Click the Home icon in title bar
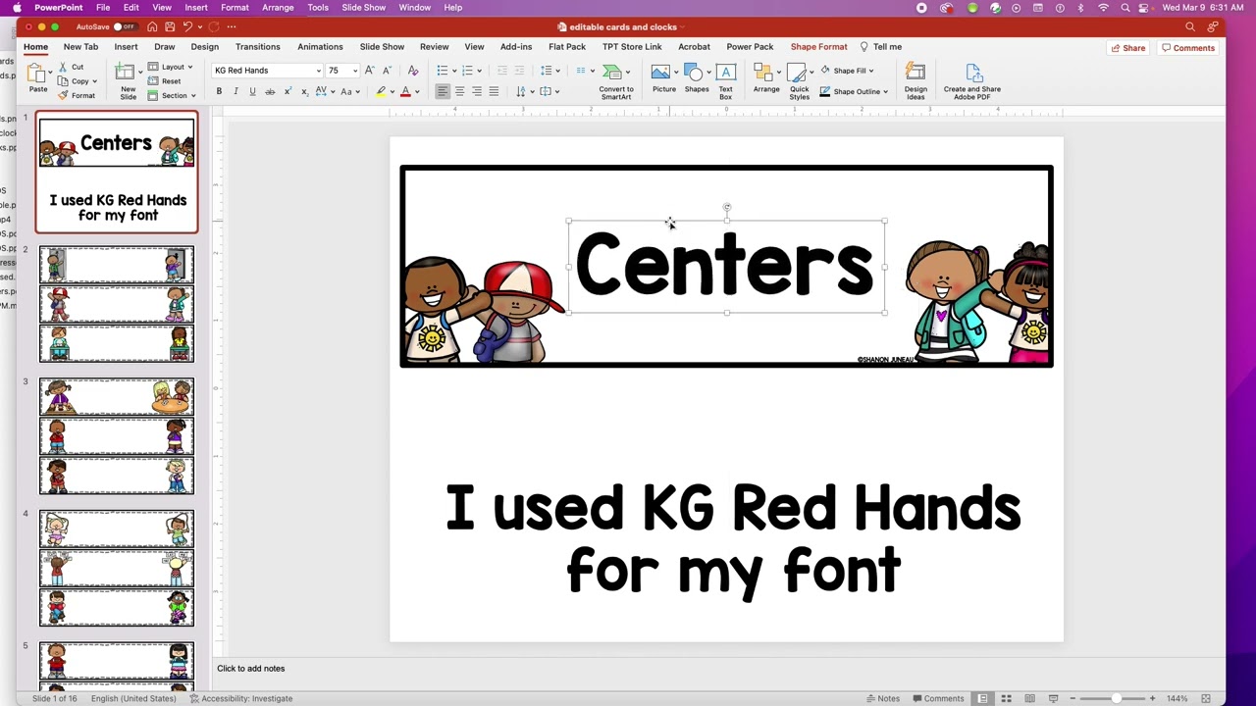 tap(152, 26)
